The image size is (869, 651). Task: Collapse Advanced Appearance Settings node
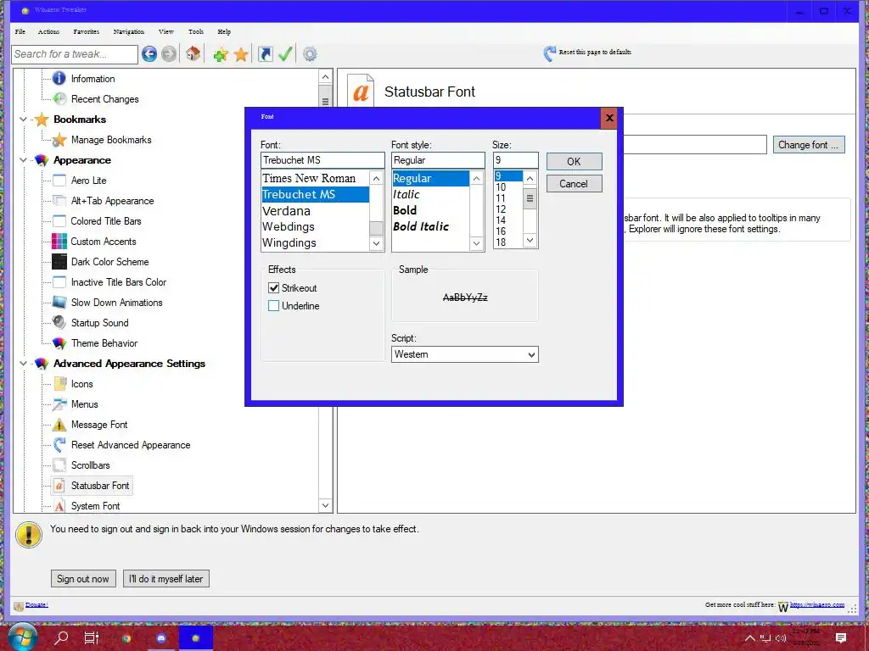click(23, 364)
